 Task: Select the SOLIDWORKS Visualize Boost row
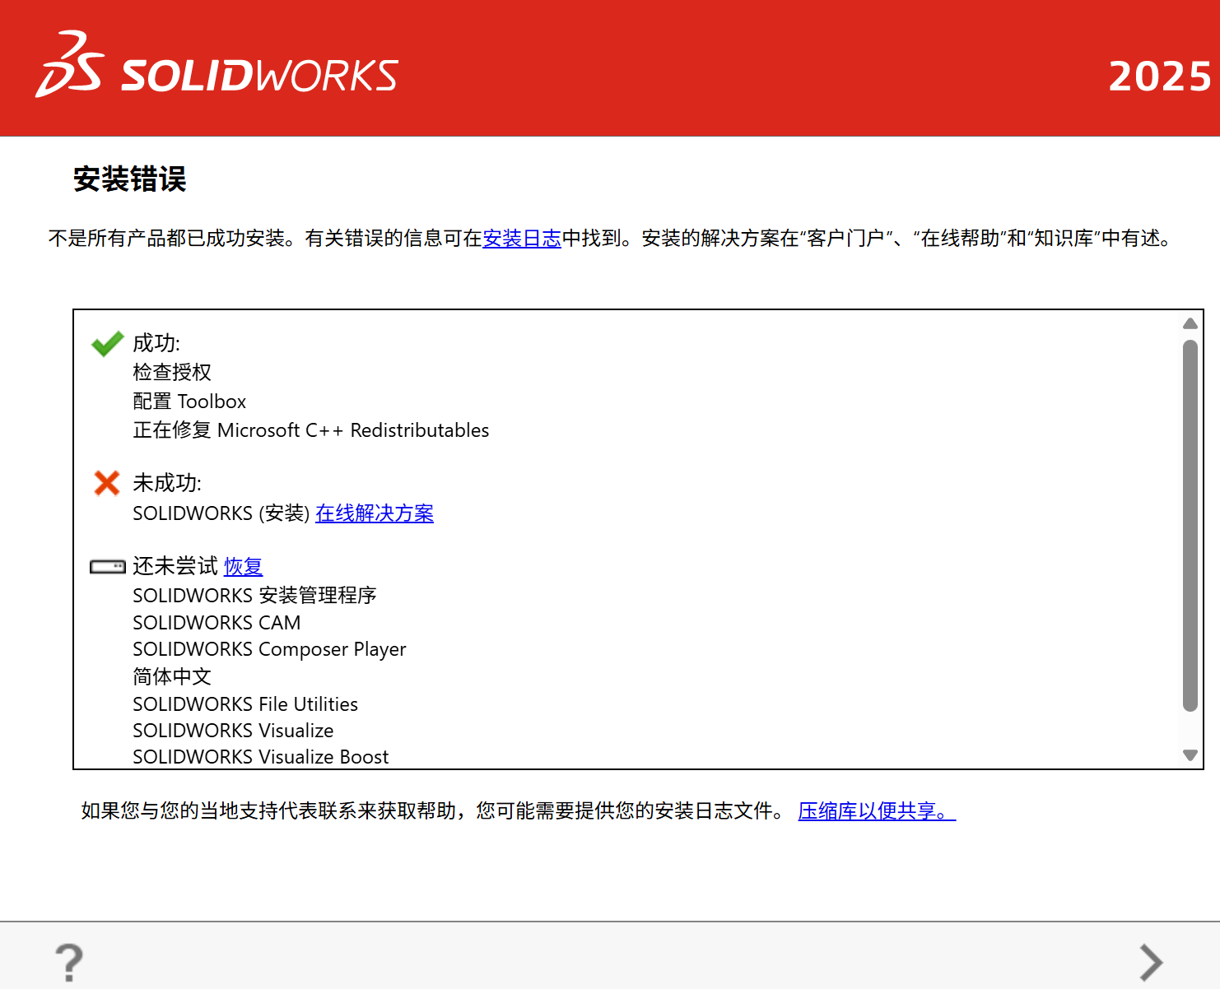coord(260,757)
